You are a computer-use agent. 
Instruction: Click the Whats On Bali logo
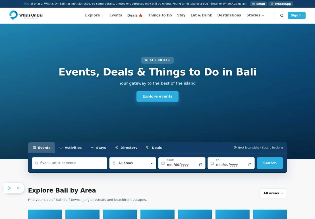click(x=26, y=15)
